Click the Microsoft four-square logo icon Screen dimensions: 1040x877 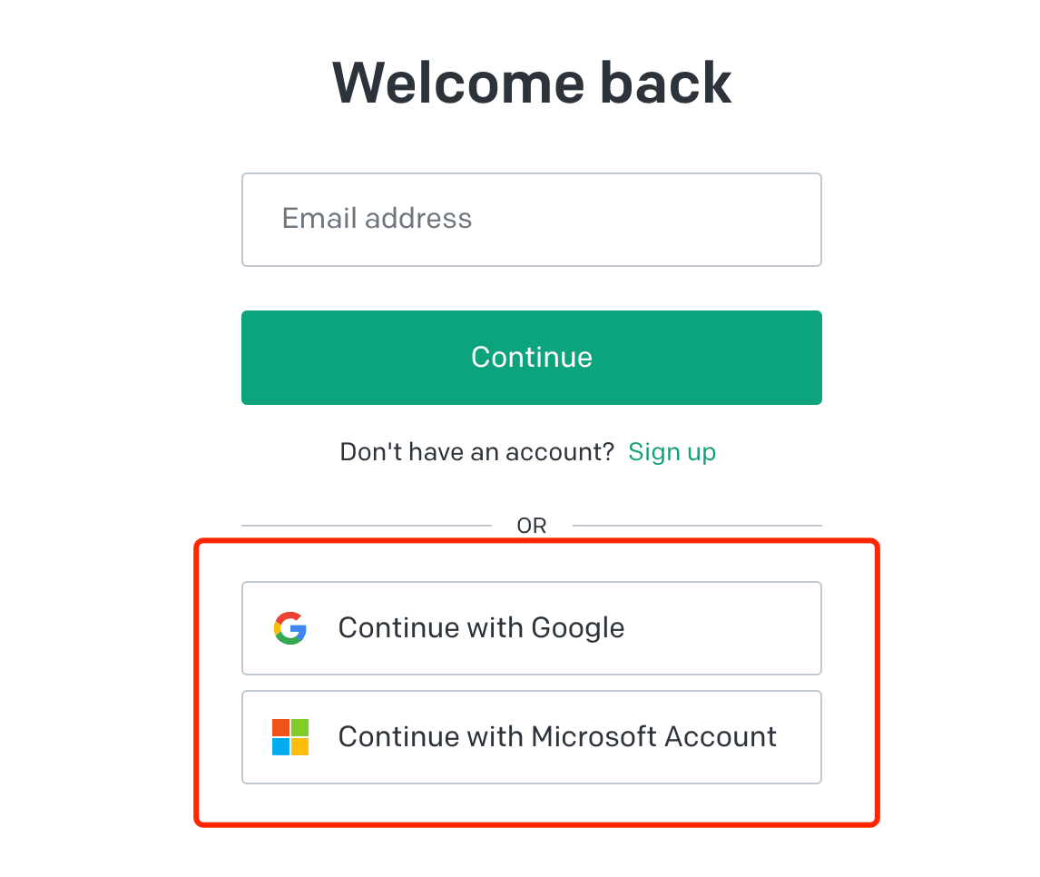point(290,737)
